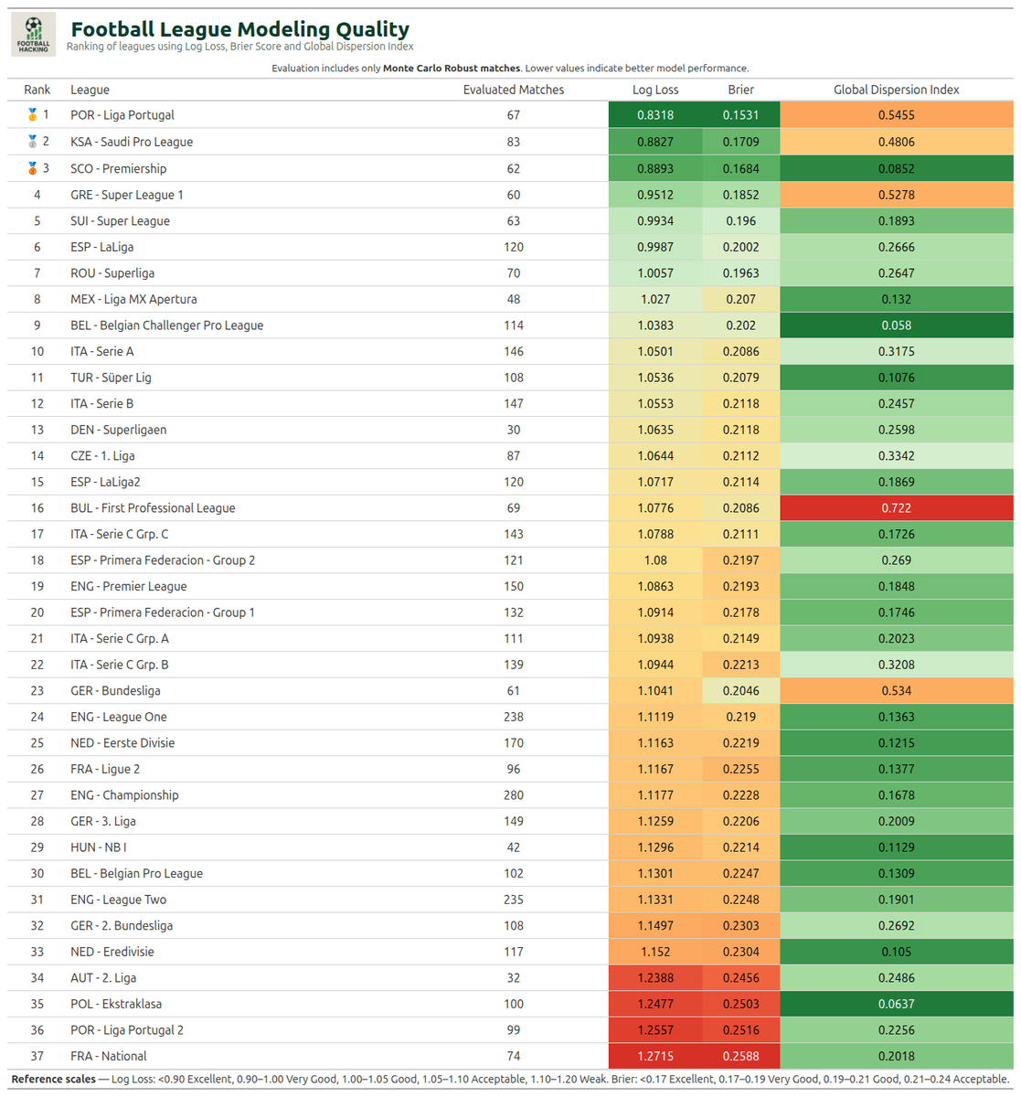
Task: Click the 0.2588 Brier cell
Action: click(x=741, y=1056)
